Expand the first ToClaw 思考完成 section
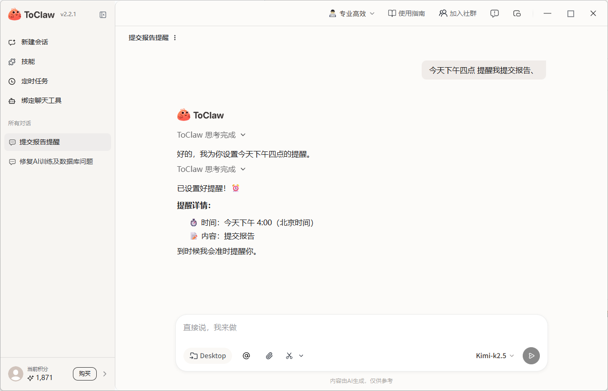608x391 pixels. click(212, 135)
